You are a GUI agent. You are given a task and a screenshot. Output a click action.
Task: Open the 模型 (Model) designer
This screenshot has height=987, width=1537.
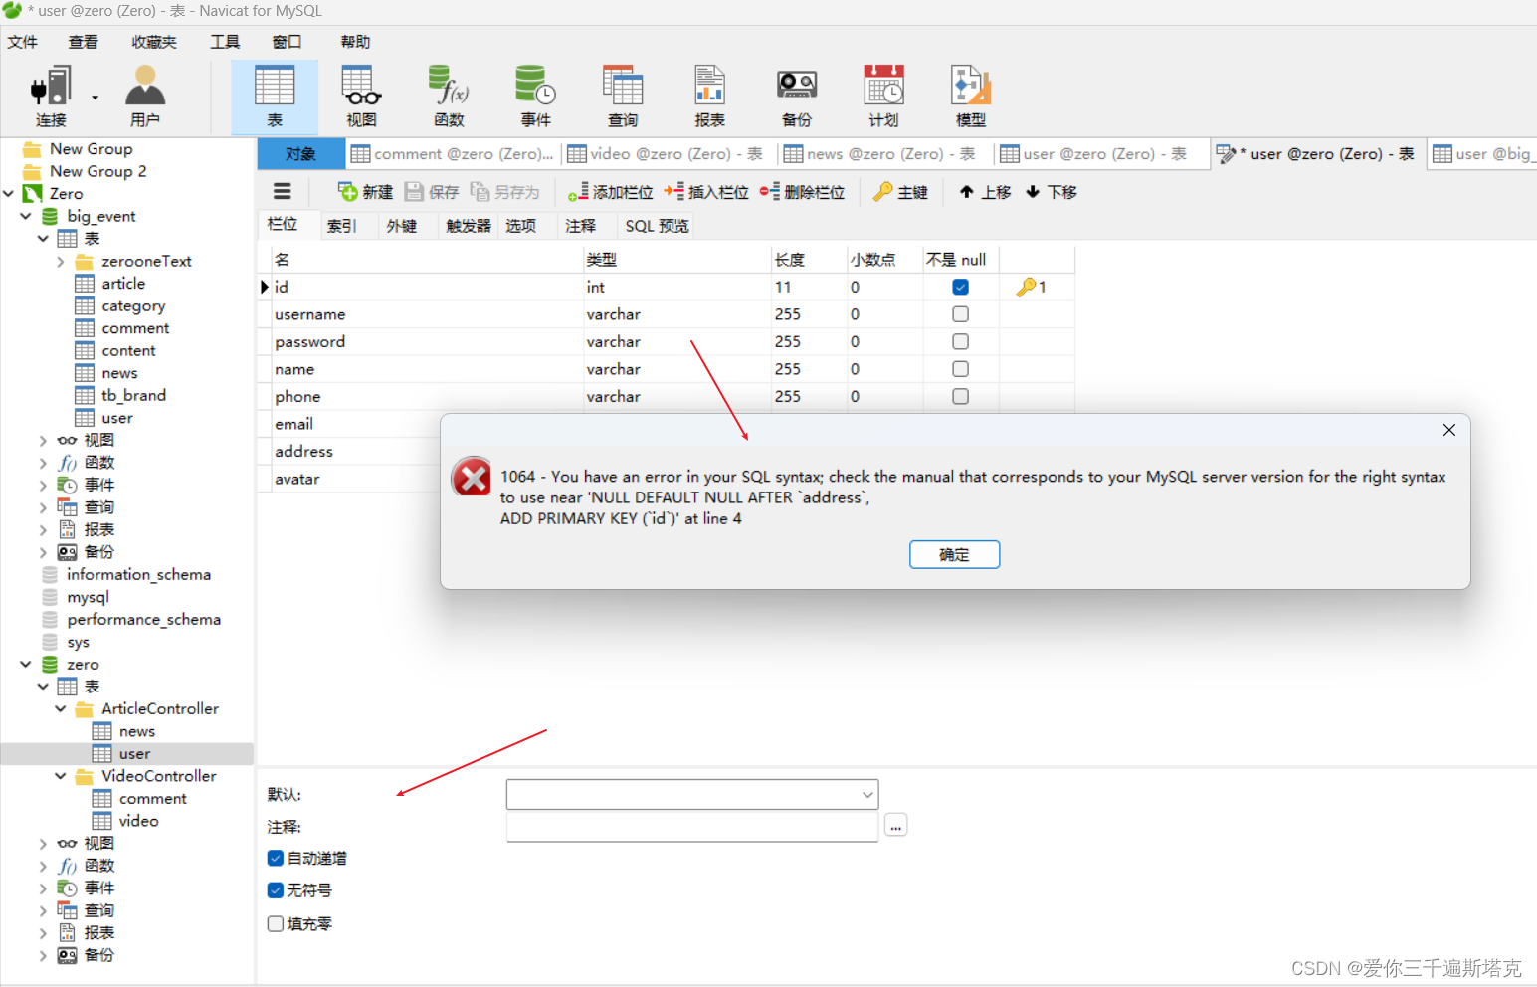(x=969, y=95)
